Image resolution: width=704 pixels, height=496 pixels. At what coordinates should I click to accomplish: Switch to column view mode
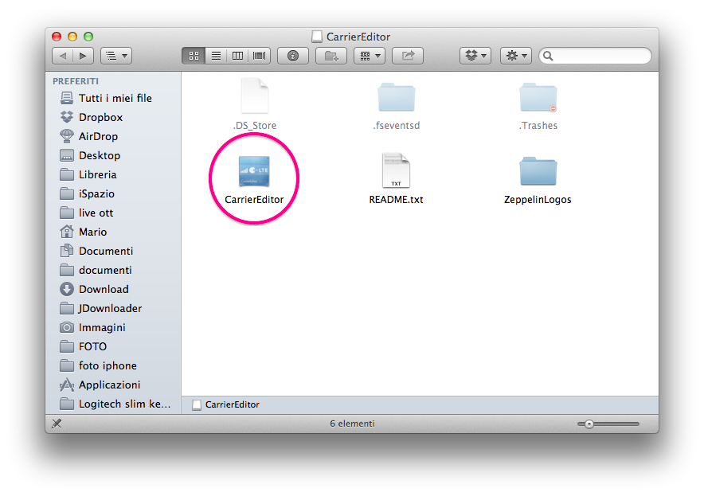tap(237, 56)
